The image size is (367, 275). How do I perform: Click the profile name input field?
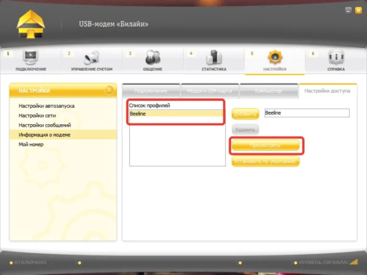tap(307, 113)
